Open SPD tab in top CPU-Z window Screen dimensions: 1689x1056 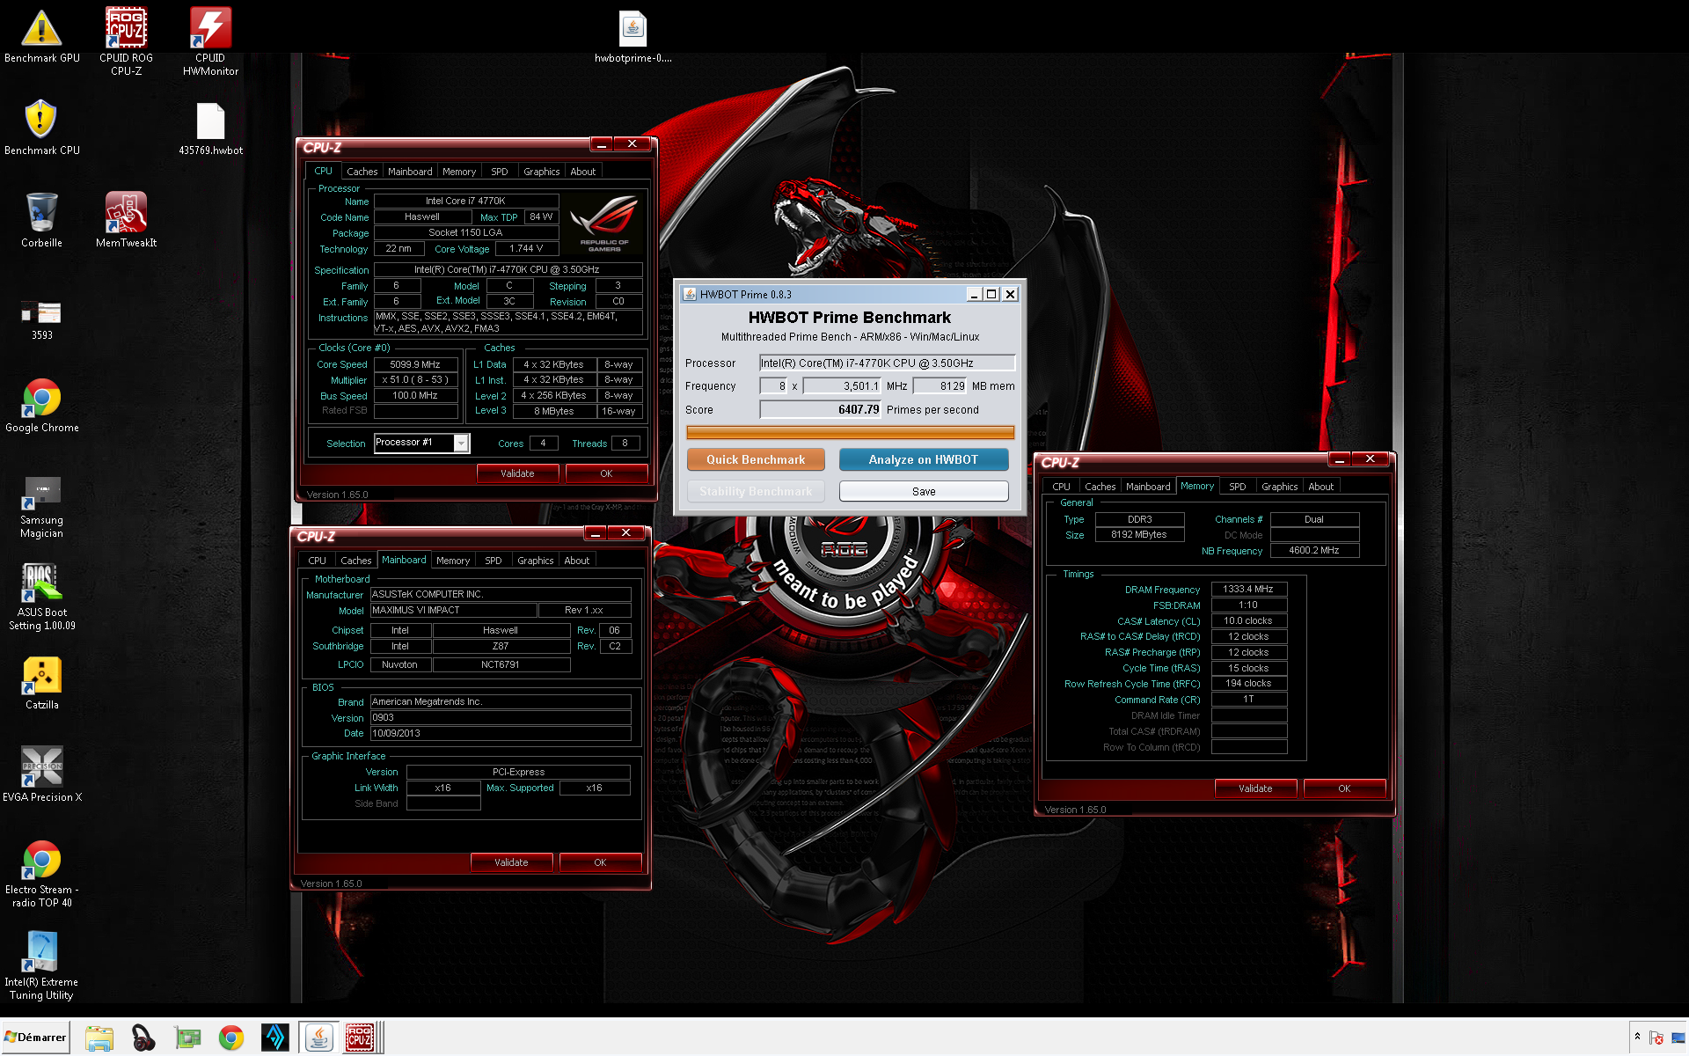click(500, 172)
